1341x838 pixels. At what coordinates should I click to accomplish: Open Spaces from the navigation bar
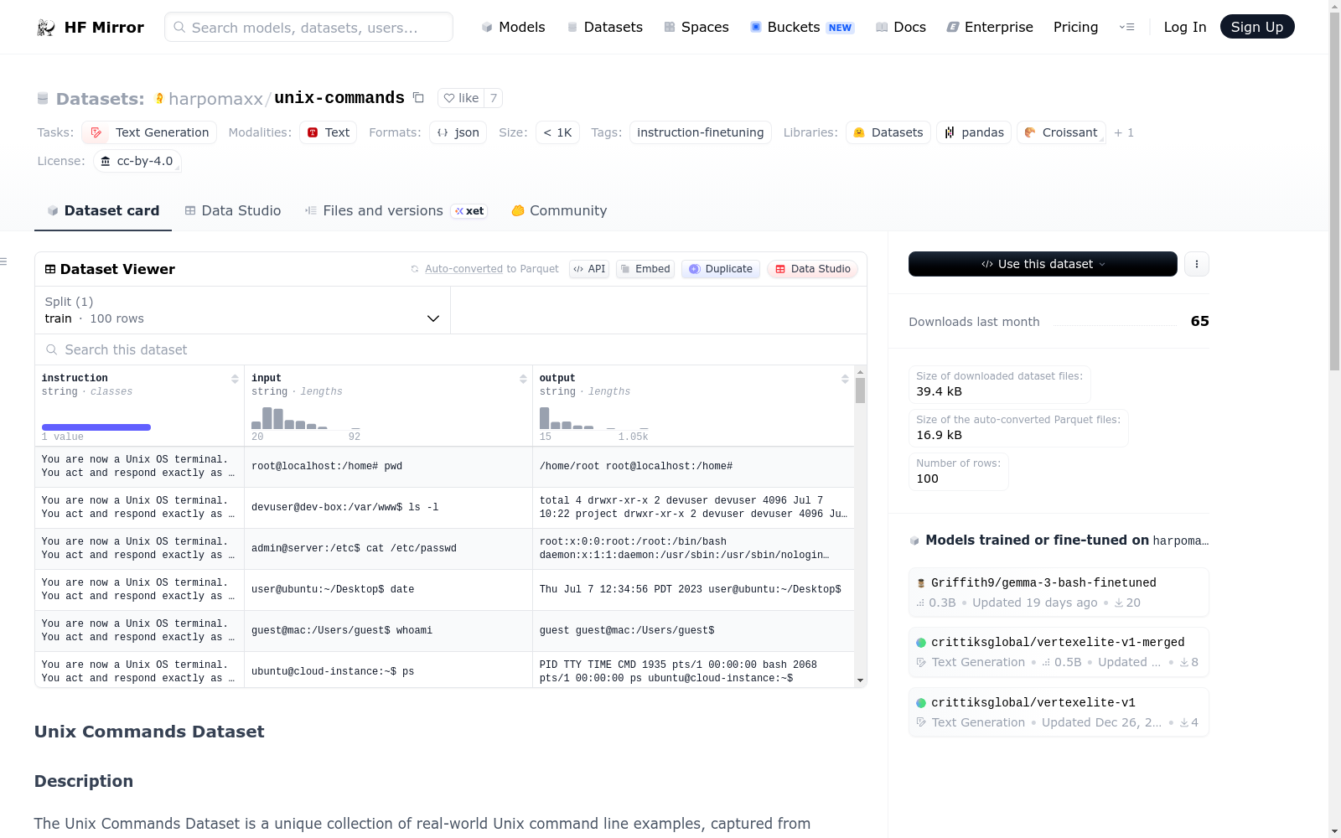(696, 27)
